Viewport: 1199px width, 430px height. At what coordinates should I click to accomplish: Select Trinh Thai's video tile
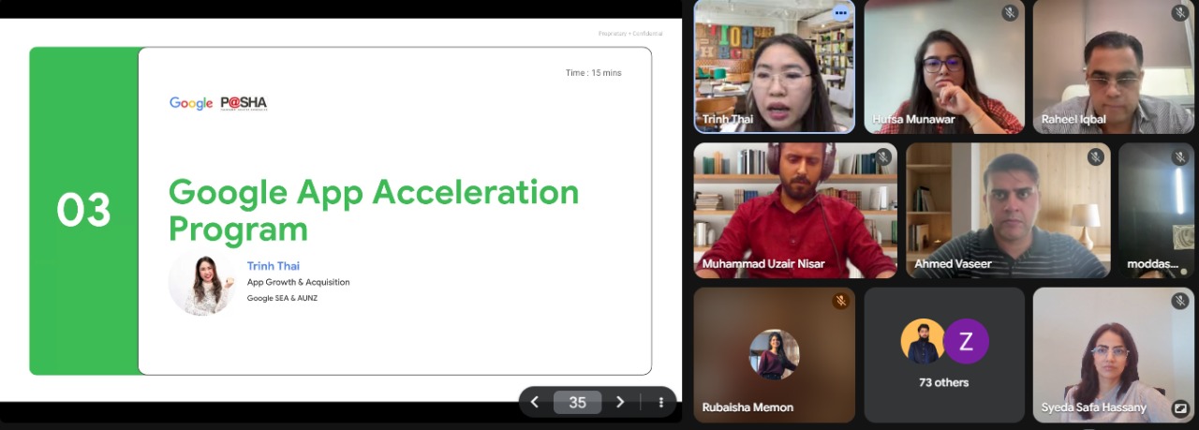[773, 70]
